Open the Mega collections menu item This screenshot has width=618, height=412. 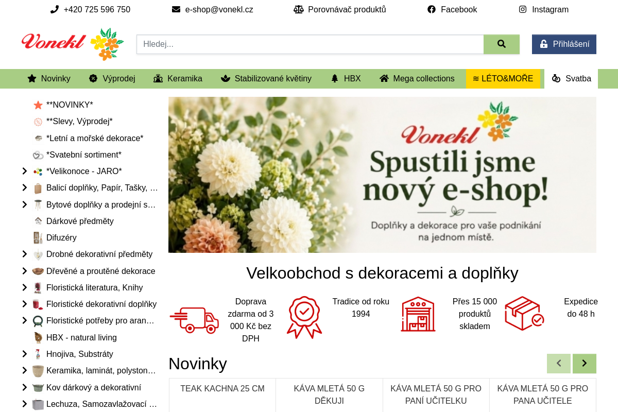pyautogui.click(x=417, y=79)
